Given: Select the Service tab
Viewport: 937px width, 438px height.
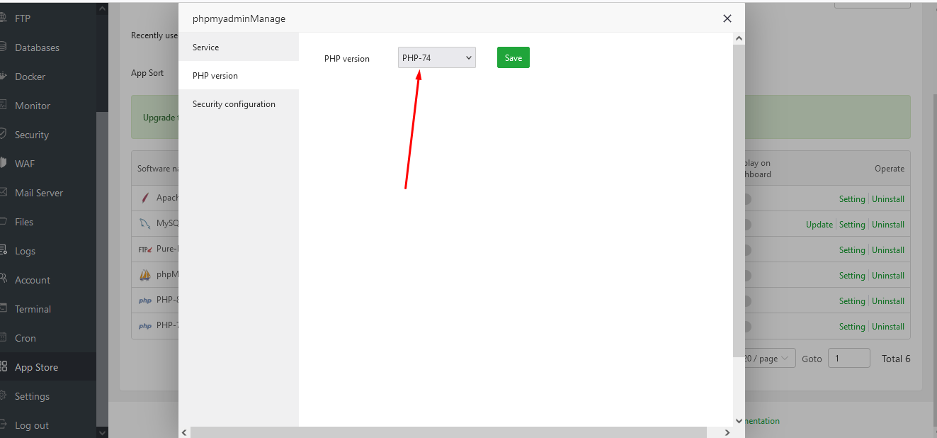Looking at the screenshot, I should pyautogui.click(x=239, y=47).
